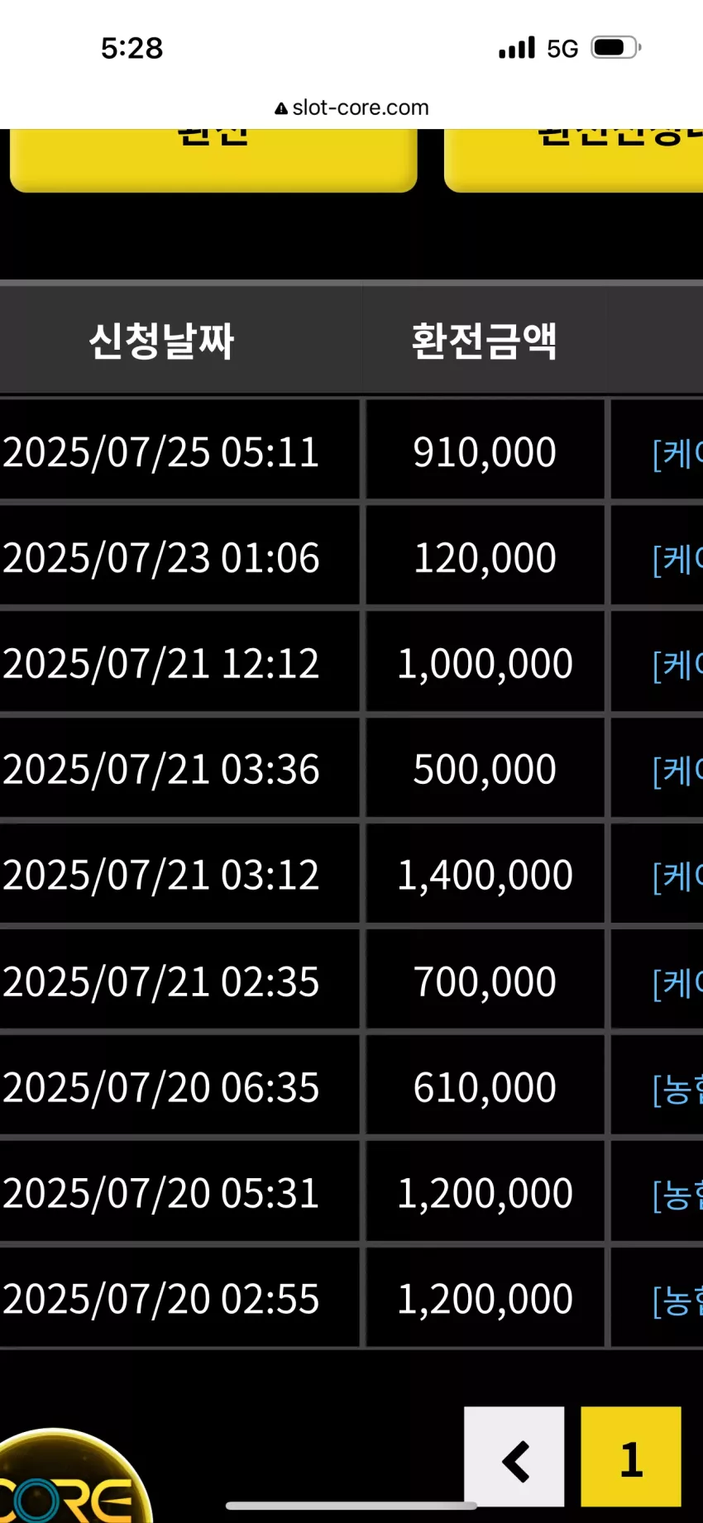This screenshot has height=1523, width=703.
Task: Tap the previous page arrow button
Action: coord(514,1456)
